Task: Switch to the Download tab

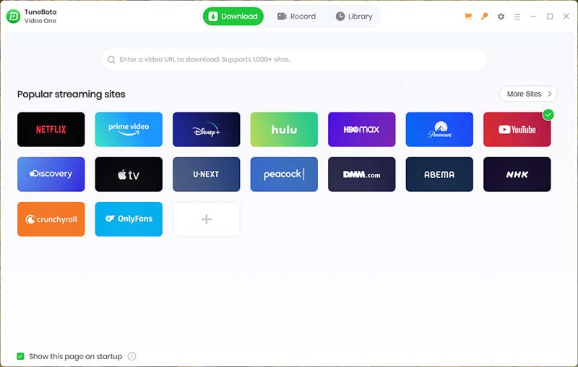Action: click(x=233, y=16)
